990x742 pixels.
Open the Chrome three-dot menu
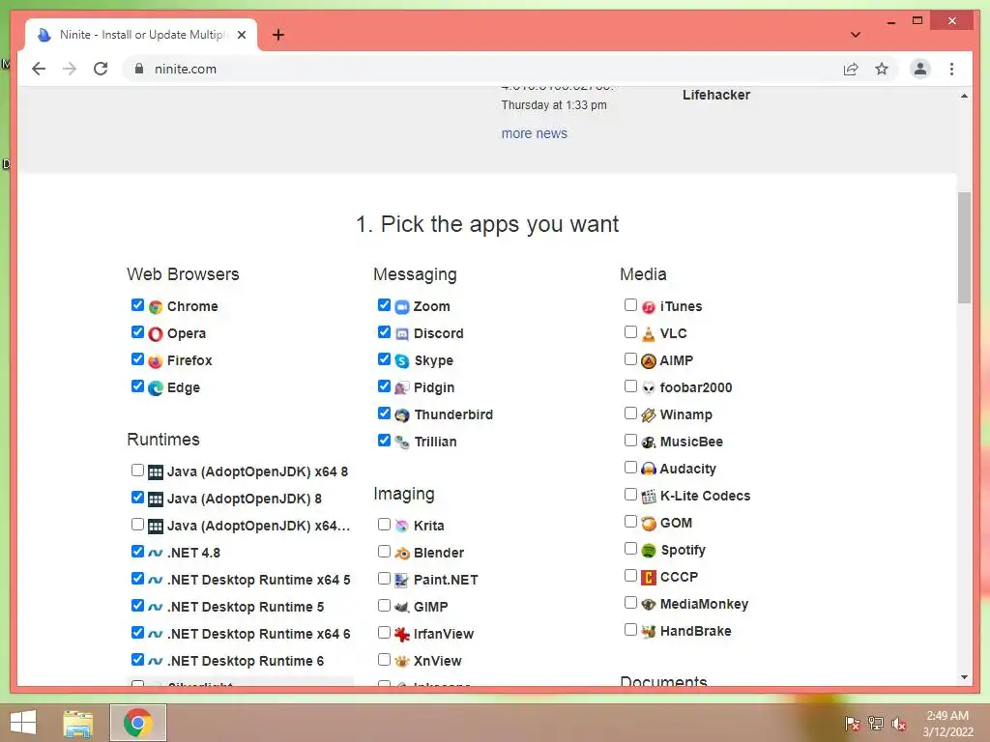pos(951,69)
